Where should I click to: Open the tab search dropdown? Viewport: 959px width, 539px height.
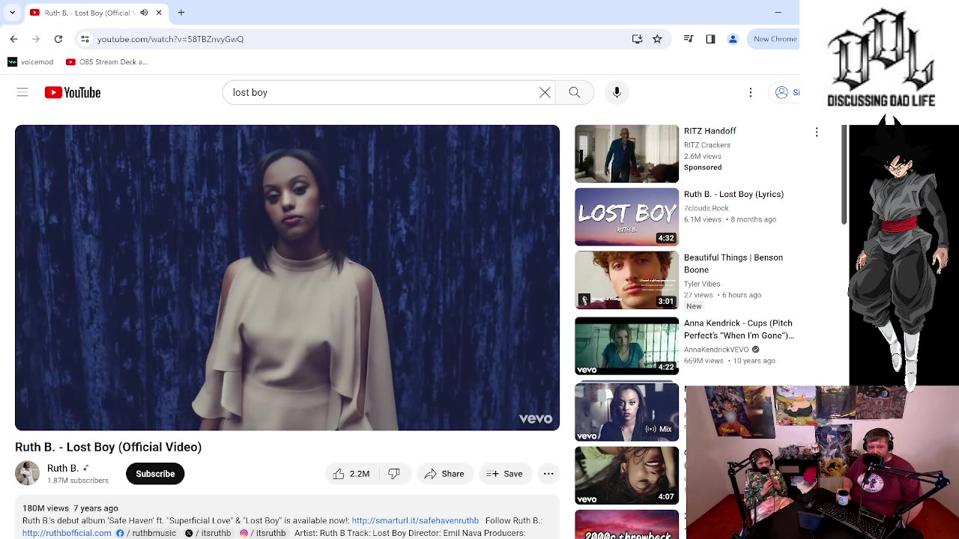click(12, 13)
